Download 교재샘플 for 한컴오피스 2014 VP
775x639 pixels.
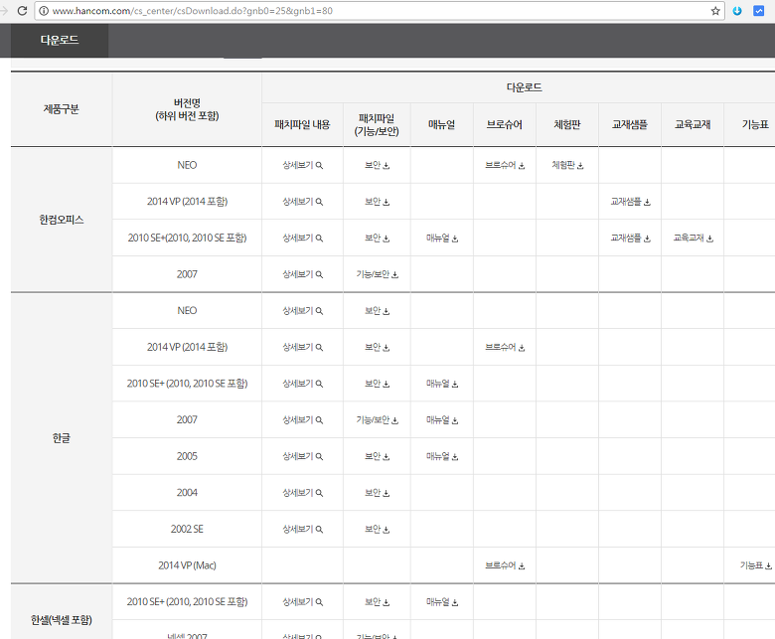point(630,202)
